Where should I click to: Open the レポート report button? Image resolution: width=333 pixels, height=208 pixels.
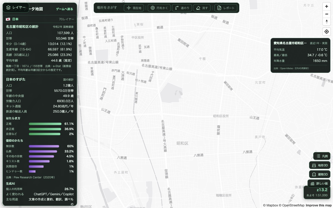[226, 8]
